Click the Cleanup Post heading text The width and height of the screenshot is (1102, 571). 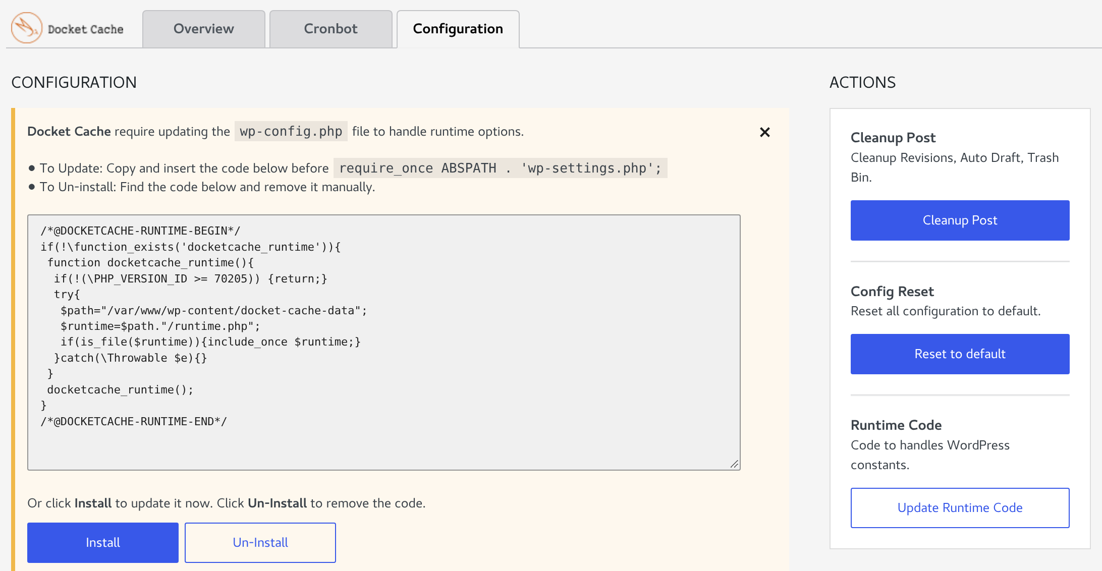893,138
